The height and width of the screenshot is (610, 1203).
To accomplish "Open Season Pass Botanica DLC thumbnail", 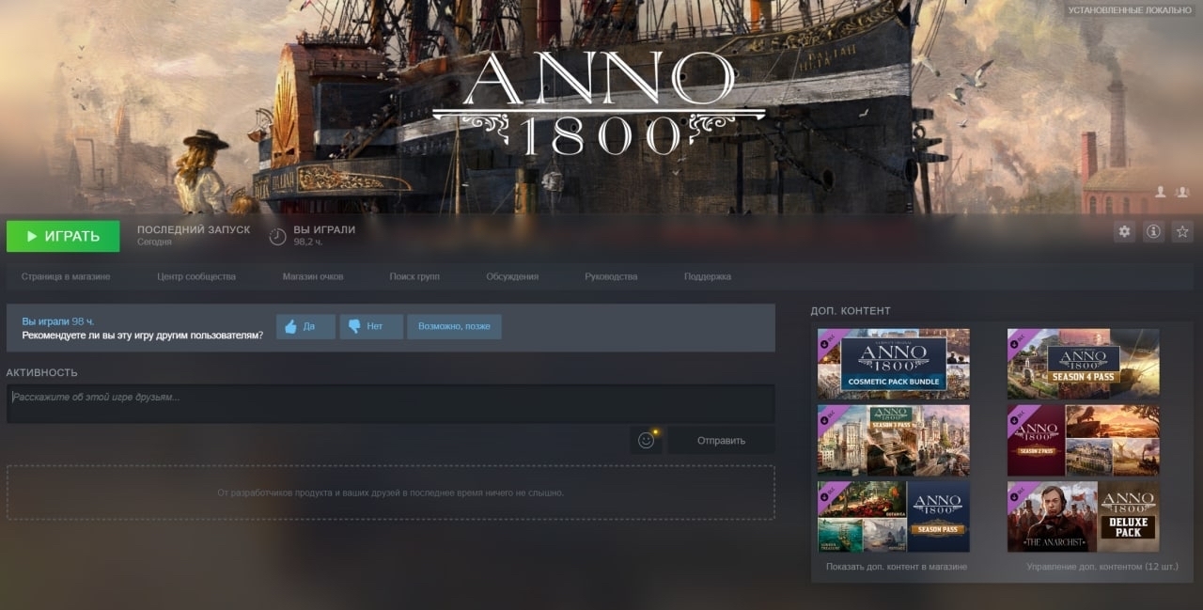I will [x=893, y=517].
